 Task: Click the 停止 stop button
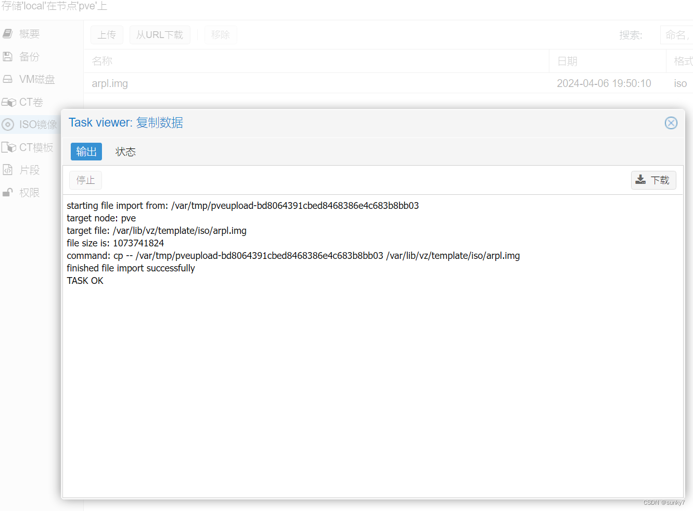[86, 180]
